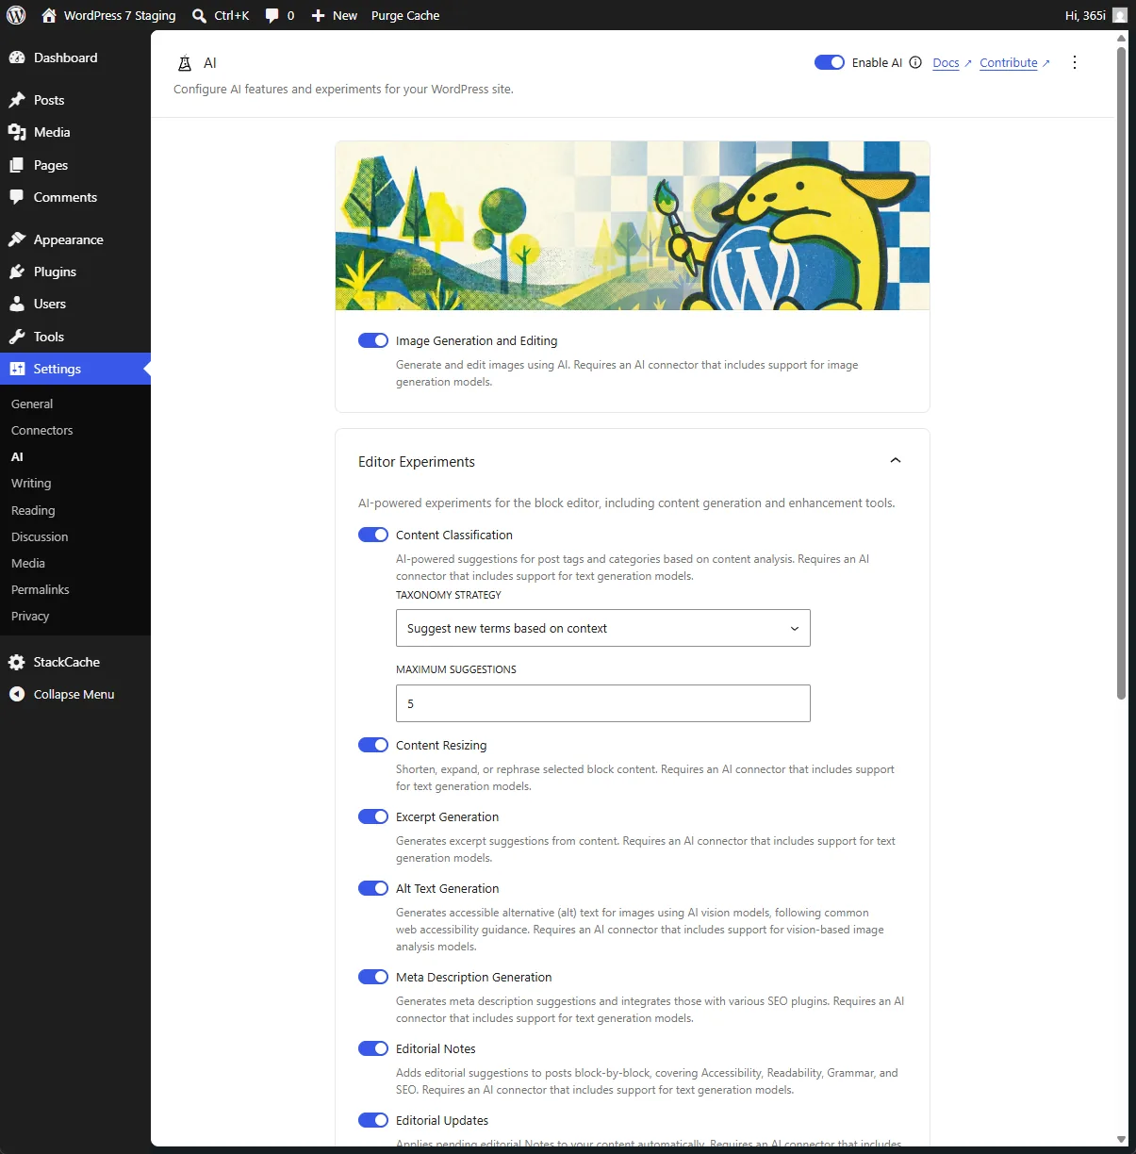Toggle the Content Resizing switch
Image resolution: width=1136 pixels, height=1154 pixels.
(x=373, y=745)
